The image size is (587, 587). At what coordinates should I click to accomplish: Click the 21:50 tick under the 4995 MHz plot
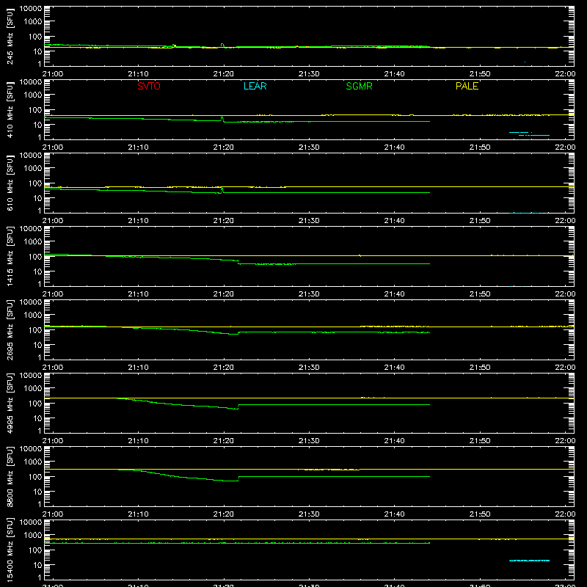[480, 441]
